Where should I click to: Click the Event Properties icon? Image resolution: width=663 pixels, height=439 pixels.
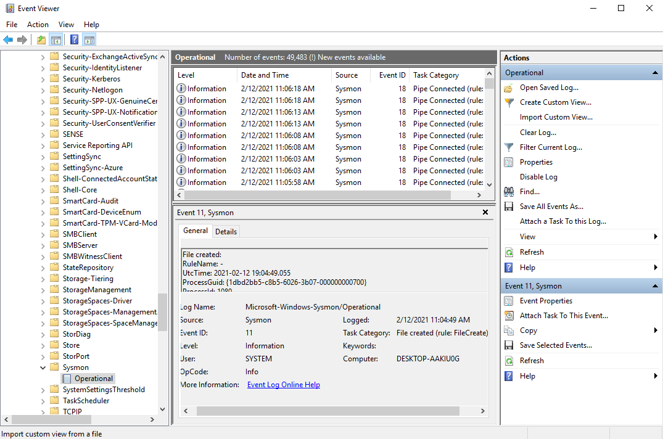(x=509, y=301)
